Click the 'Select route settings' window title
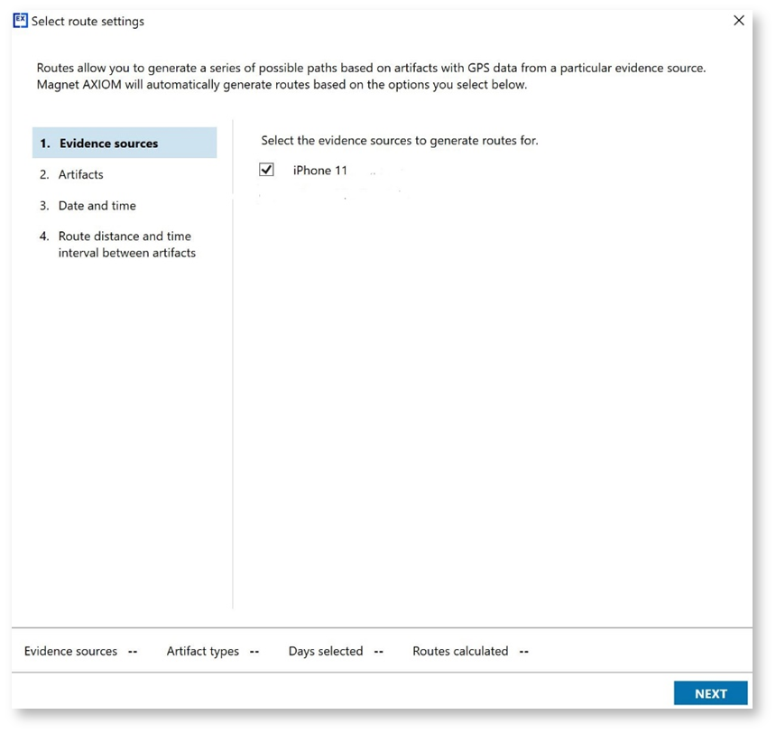 [88, 21]
